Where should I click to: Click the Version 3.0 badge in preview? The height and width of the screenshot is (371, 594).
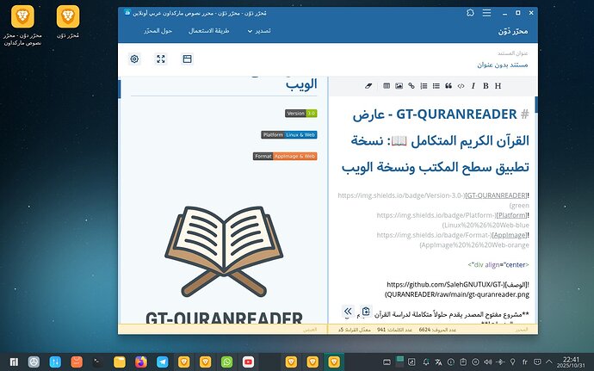(301, 114)
